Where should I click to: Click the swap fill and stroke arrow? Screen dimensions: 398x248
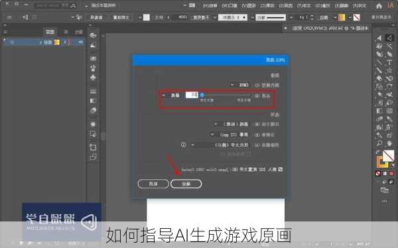(x=378, y=152)
